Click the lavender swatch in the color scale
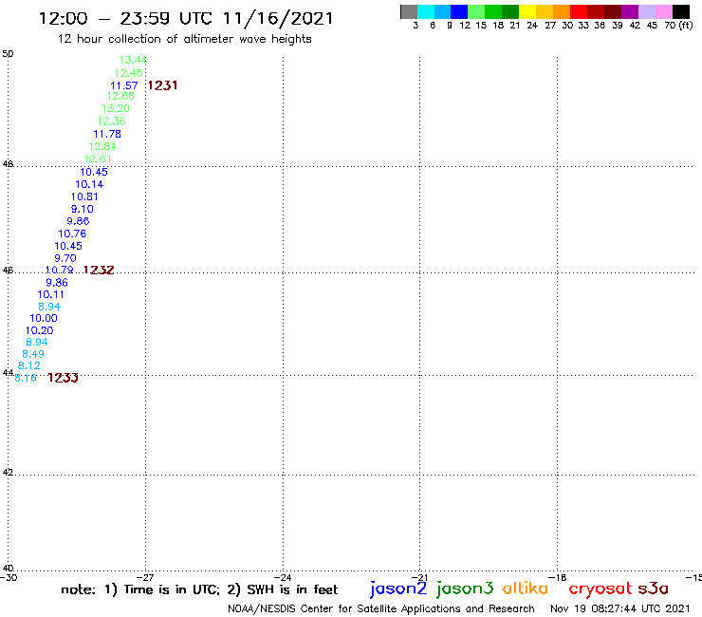 coord(647,12)
